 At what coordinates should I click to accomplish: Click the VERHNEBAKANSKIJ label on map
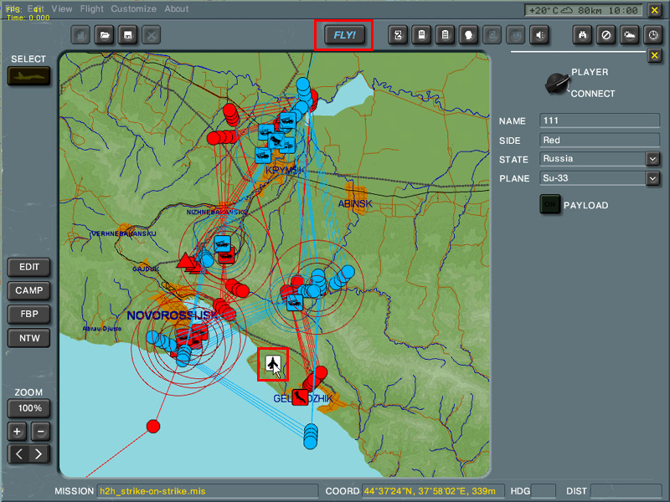pos(124,233)
